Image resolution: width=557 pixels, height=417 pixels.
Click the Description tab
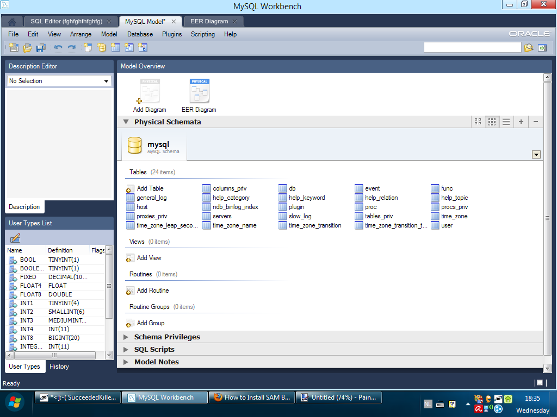24,207
